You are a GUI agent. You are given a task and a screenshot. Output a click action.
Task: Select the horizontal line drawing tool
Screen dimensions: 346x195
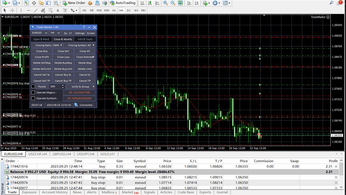point(28,10)
